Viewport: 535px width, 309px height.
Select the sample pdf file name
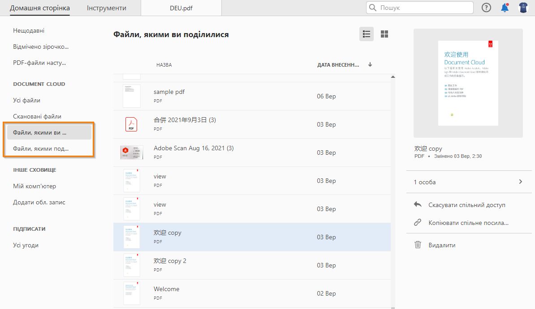coord(169,92)
